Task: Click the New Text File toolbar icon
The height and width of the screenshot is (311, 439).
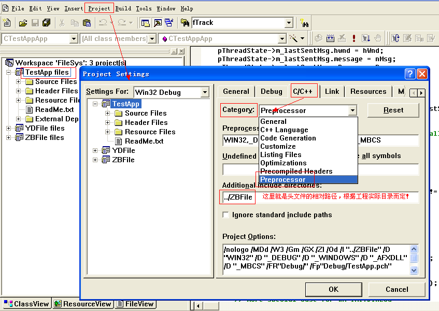Action: click(x=7, y=23)
